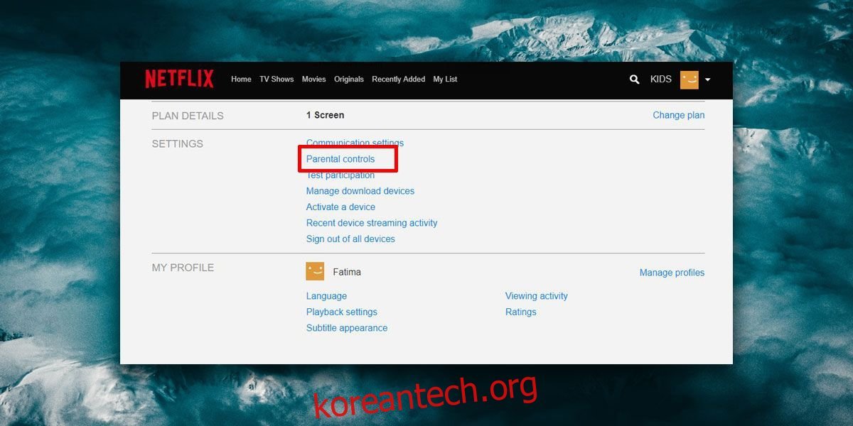Open Movies section
This screenshot has width=853, height=426.
pyautogui.click(x=313, y=80)
